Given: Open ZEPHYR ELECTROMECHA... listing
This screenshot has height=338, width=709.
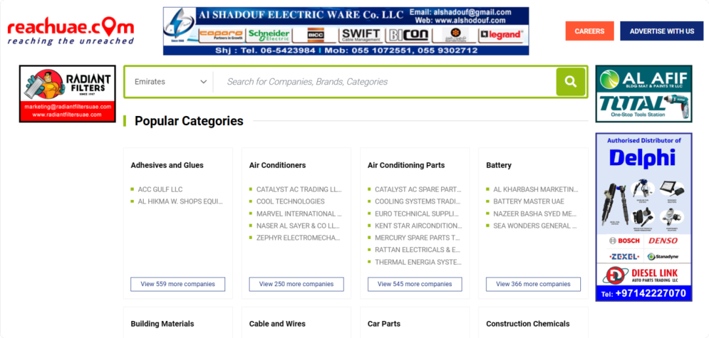Looking at the screenshot, I should [x=299, y=238].
